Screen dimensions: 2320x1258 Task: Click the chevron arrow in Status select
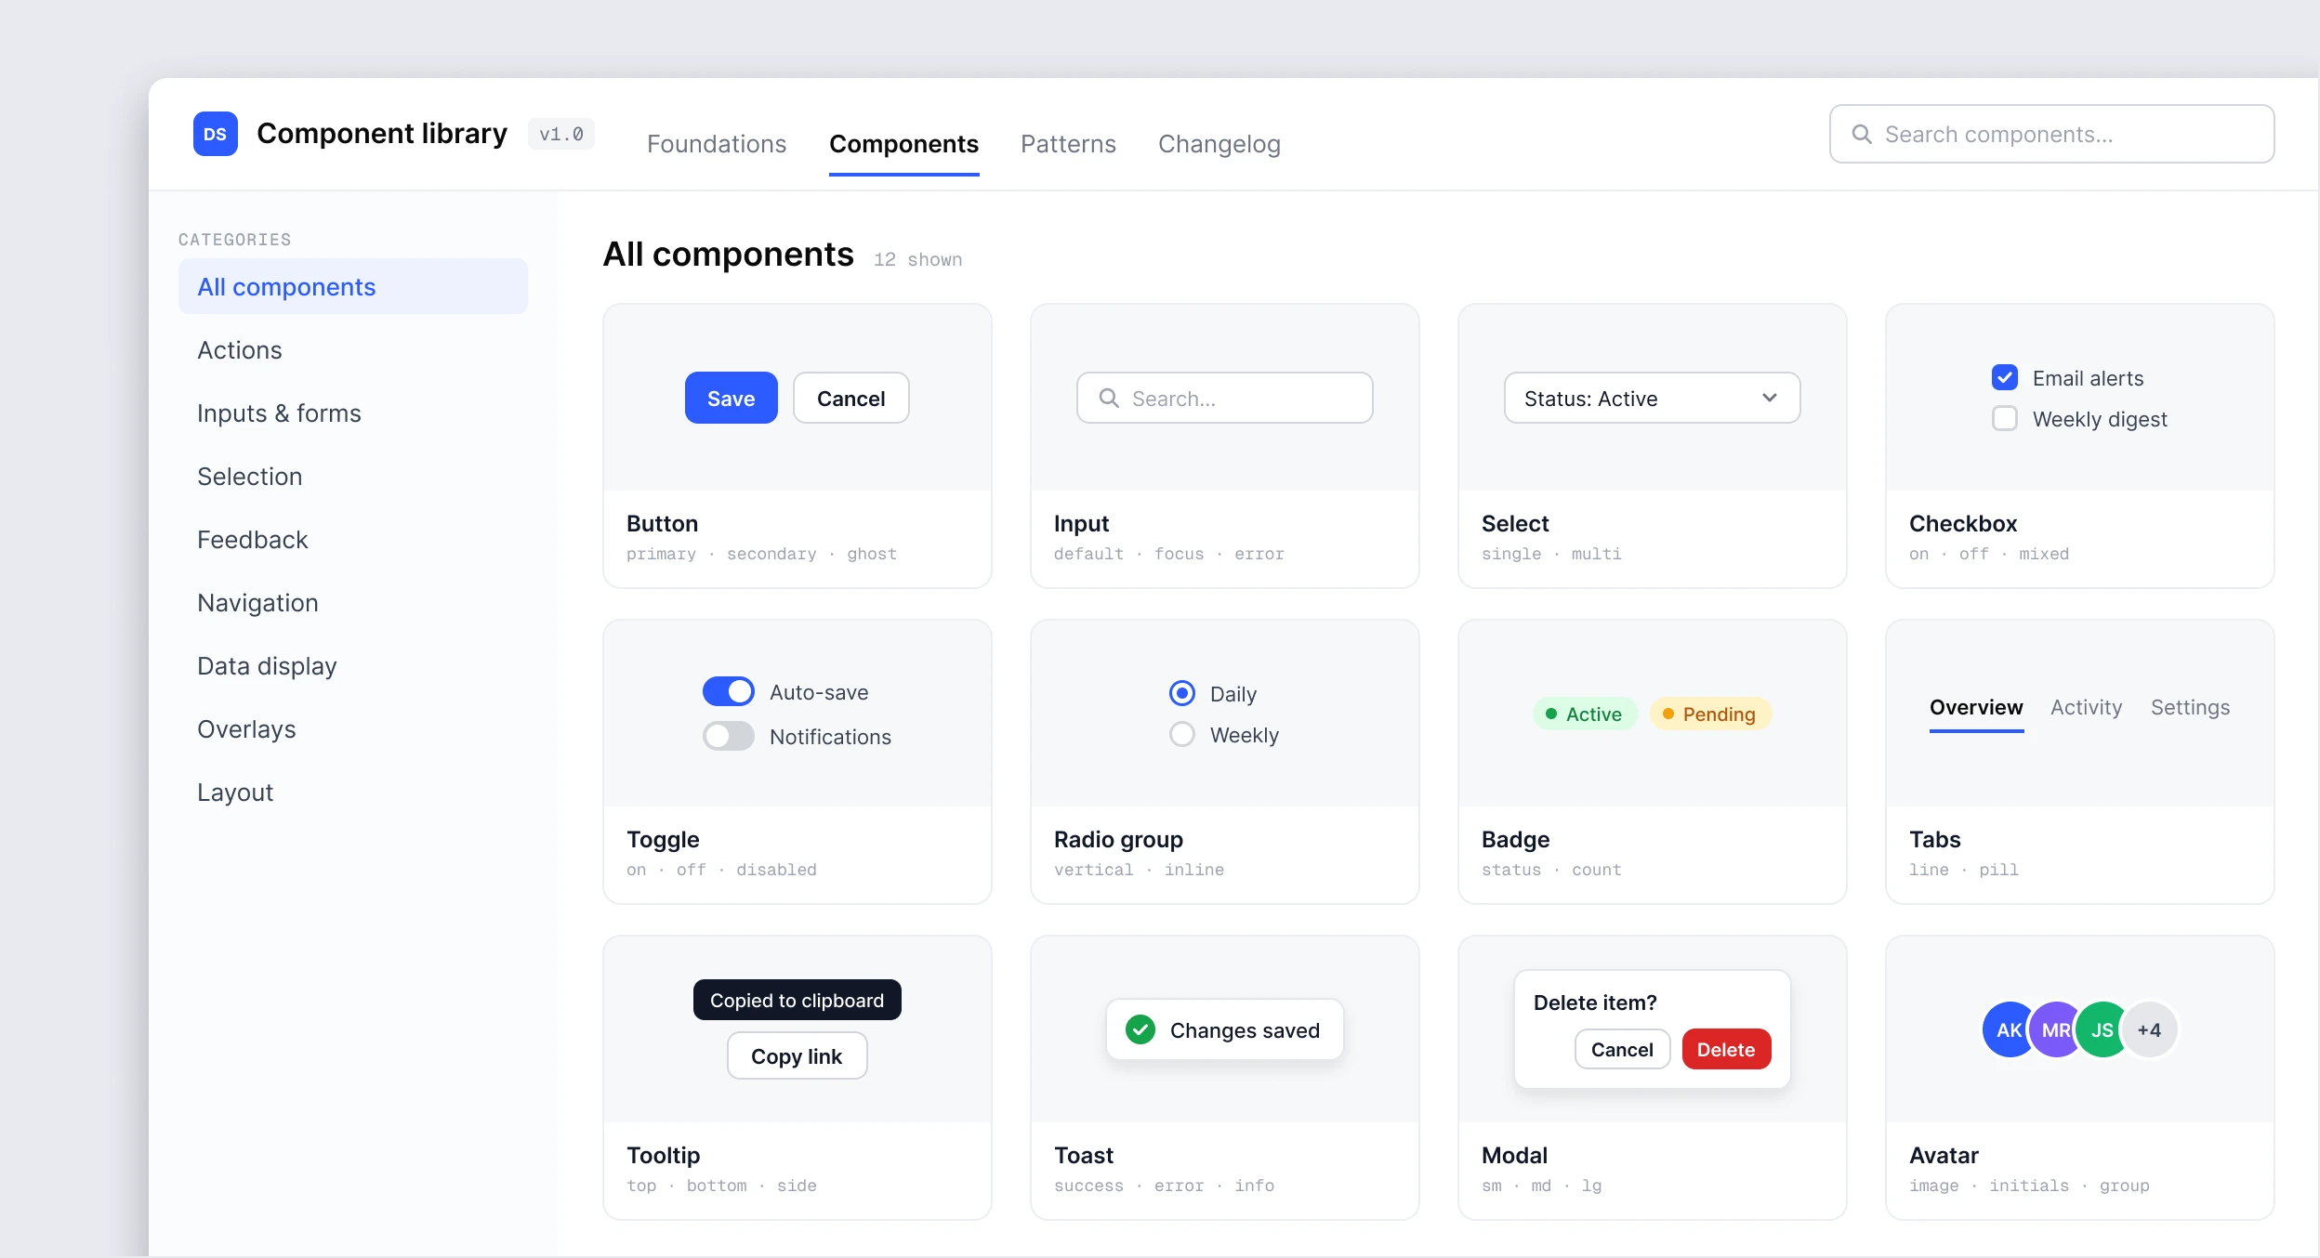[1769, 398]
